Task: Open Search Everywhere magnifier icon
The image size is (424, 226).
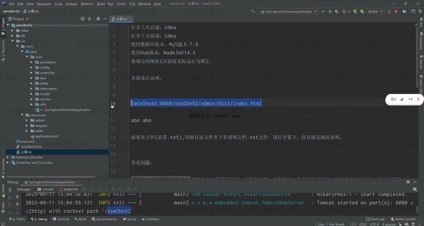Action: point(420,11)
